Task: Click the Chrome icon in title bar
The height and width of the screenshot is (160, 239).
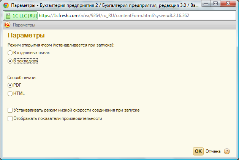Action: tap(6, 5)
